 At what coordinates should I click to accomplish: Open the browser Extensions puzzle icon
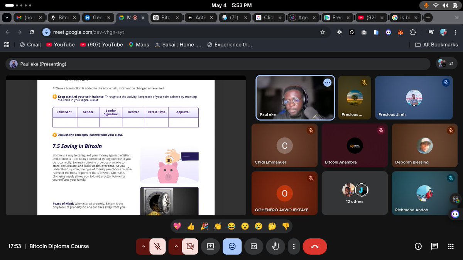tap(413, 32)
